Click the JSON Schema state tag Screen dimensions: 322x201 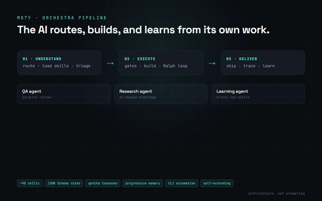click(64, 183)
